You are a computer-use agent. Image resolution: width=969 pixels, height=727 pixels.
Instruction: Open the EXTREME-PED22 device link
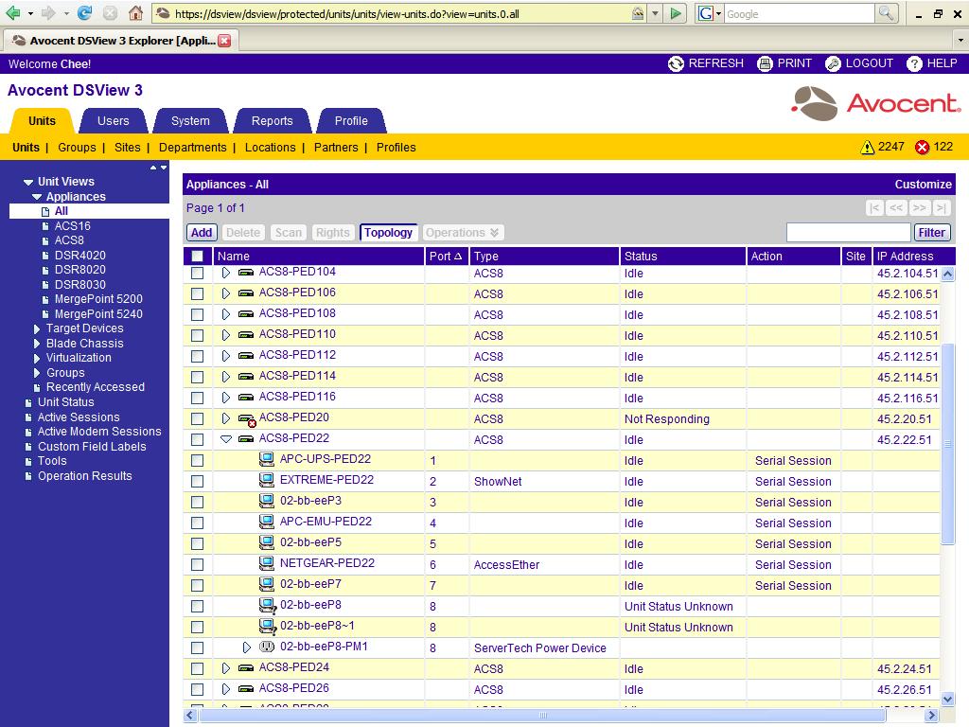coord(326,480)
